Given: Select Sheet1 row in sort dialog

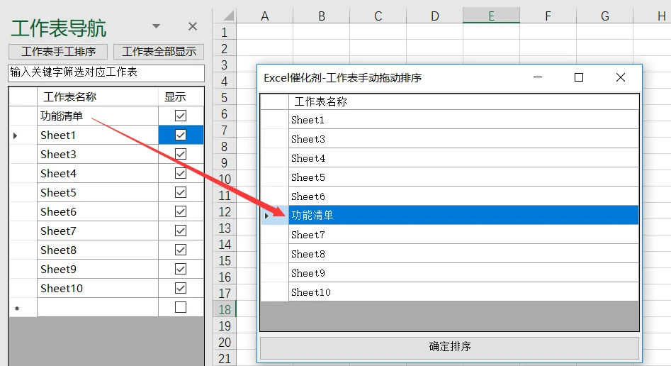Looking at the screenshot, I should tap(463, 120).
